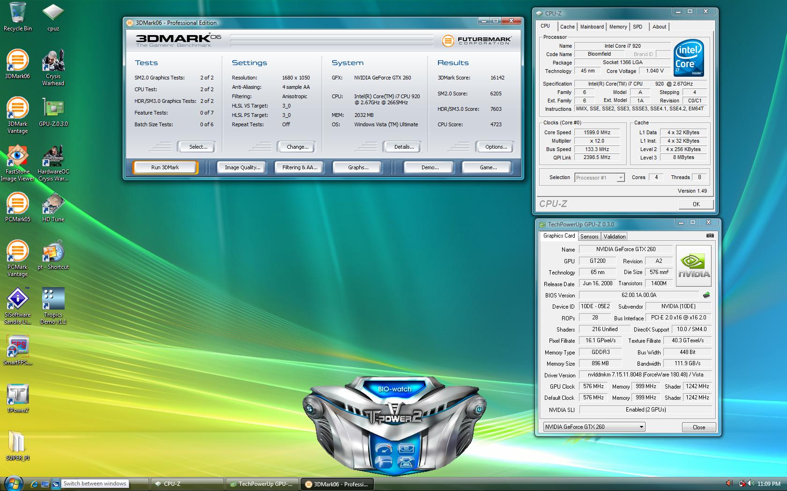Click the Intel Core i7 logo in CPU-Z

tap(689, 58)
